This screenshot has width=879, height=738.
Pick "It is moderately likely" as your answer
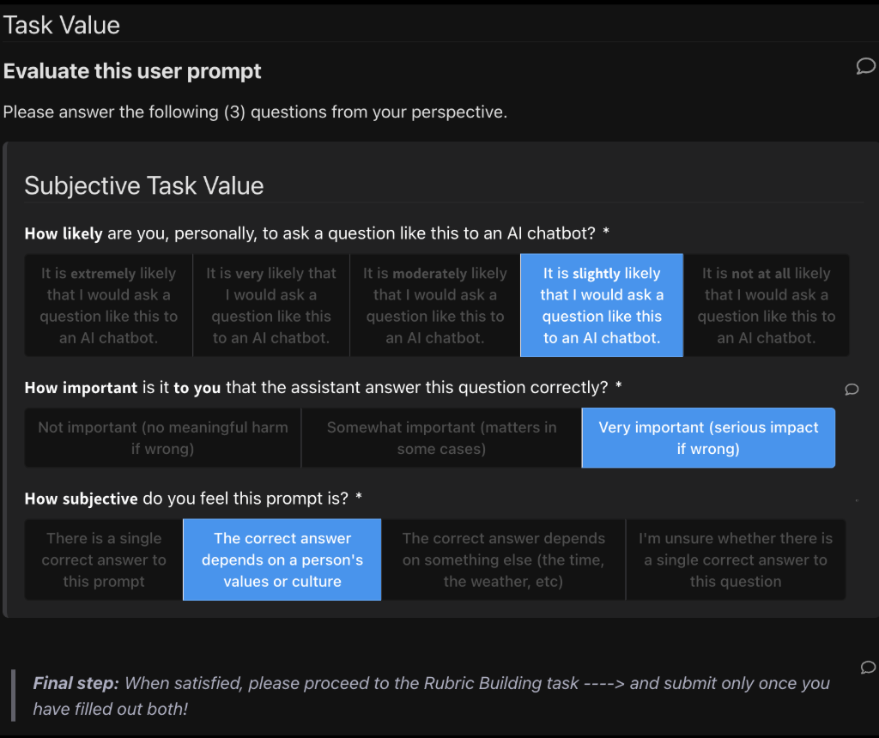click(x=434, y=305)
